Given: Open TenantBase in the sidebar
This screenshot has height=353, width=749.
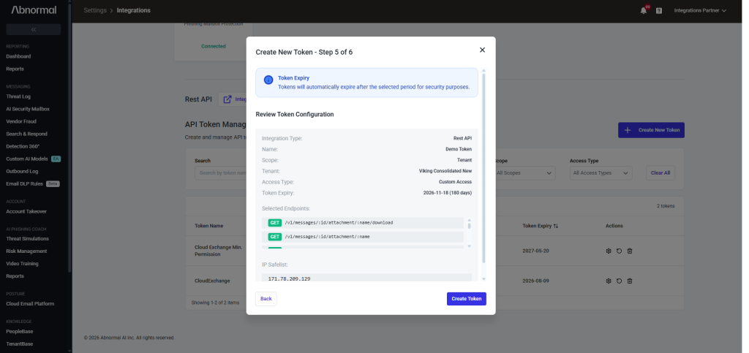Looking at the screenshot, I should [20, 343].
